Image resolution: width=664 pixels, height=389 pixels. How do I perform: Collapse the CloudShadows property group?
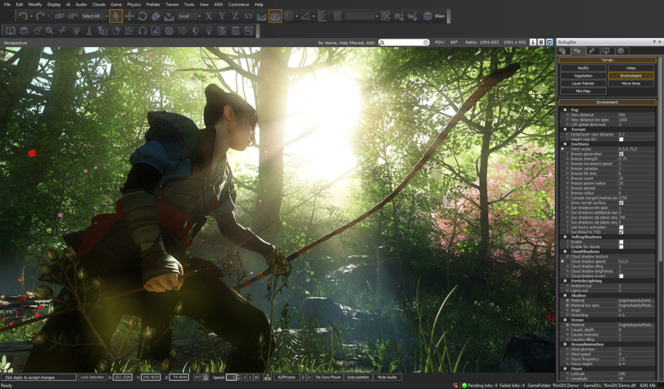point(565,251)
